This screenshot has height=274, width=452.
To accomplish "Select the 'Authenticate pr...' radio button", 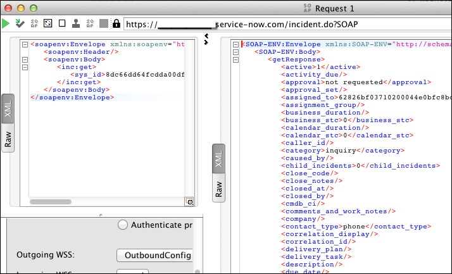I will [123, 225].
